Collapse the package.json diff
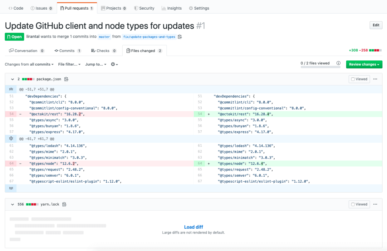387x251 pixels. tap(12, 79)
